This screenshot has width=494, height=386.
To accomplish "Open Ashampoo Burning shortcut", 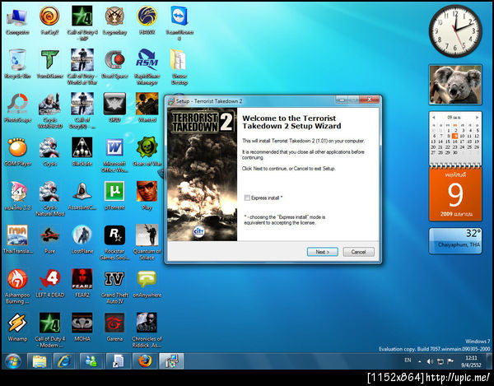I will tap(17, 286).
